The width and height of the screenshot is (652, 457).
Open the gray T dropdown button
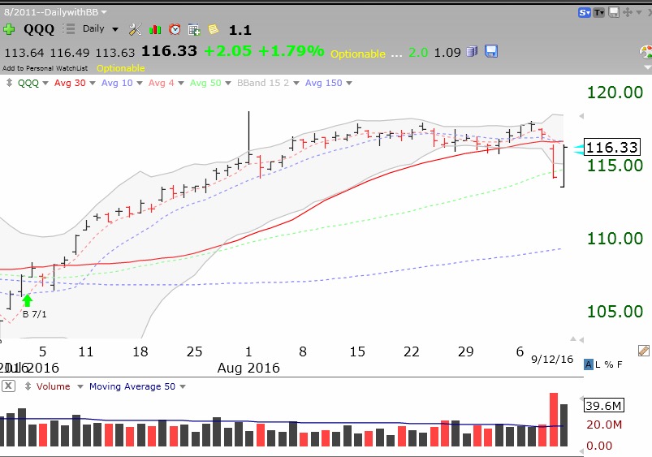(x=598, y=12)
